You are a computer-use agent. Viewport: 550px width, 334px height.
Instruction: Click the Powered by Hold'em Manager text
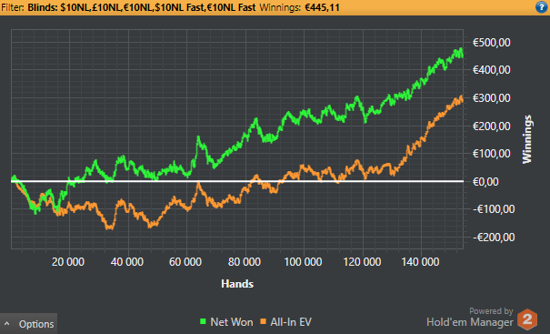[470, 318]
